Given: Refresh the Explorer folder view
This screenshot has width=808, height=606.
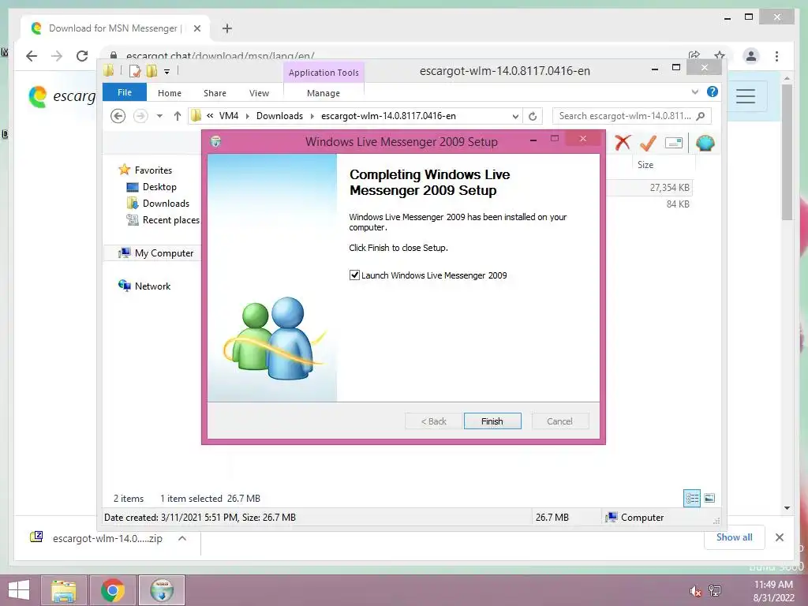Looking at the screenshot, I should click(533, 117).
